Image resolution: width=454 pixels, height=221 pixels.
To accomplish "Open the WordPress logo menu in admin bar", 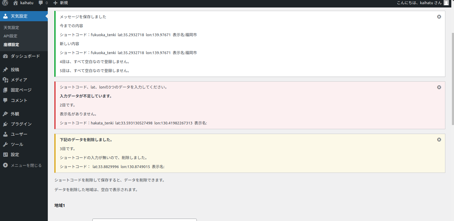I will [x=5, y=3].
